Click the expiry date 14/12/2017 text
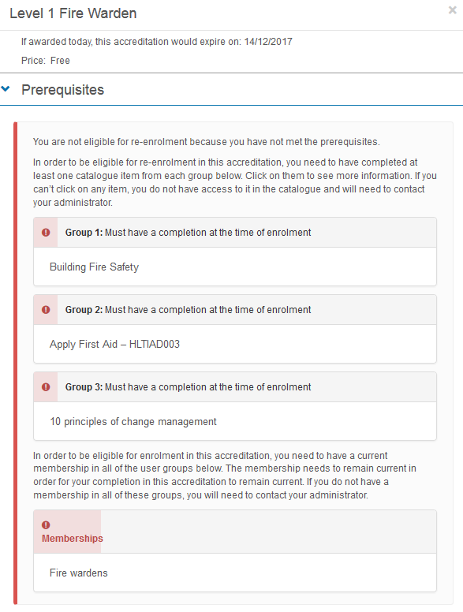 [x=268, y=42]
